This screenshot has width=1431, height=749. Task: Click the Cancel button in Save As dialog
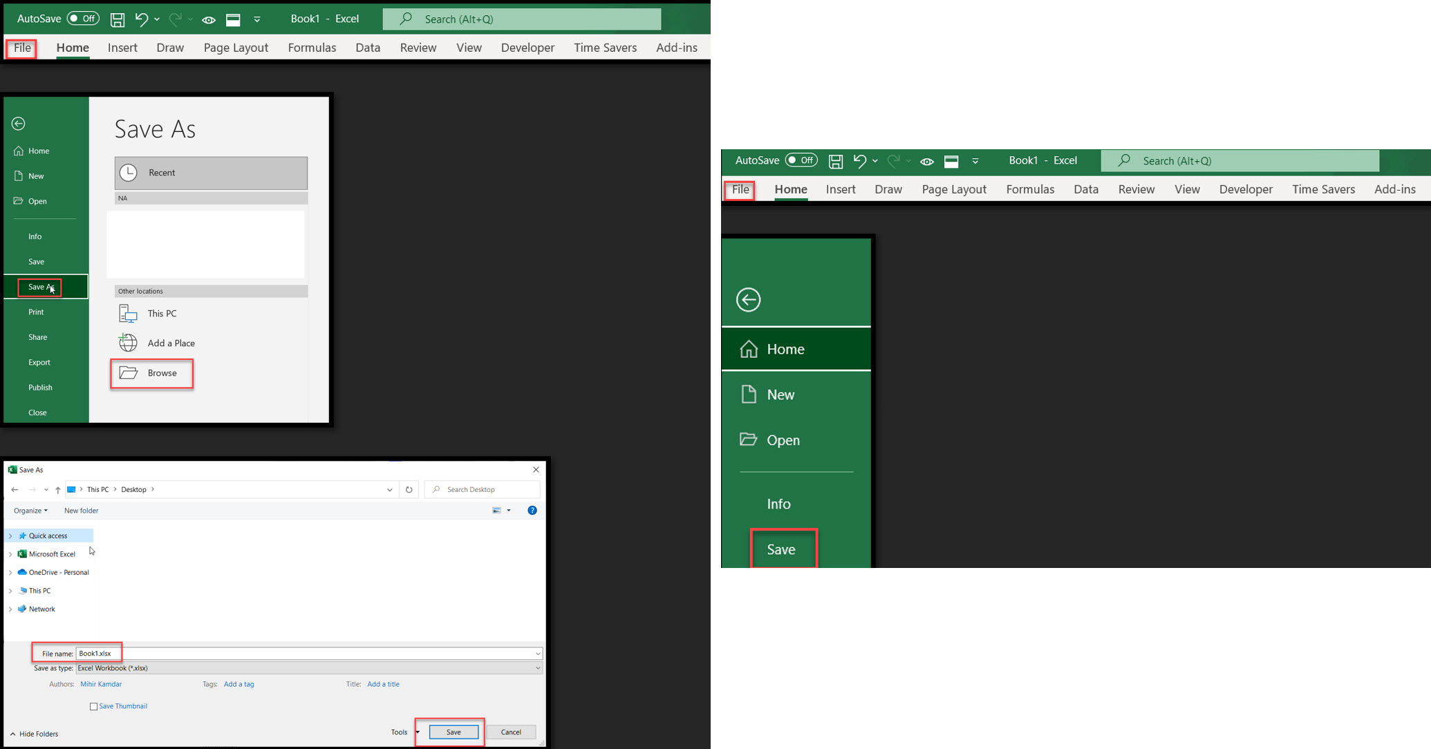click(509, 732)
